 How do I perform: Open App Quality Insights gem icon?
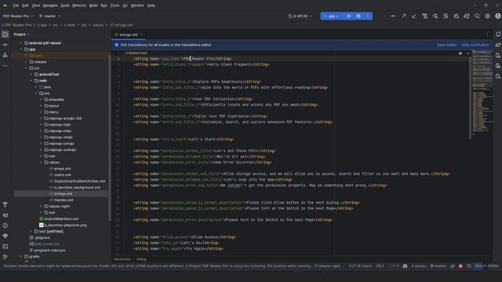click(x=5, y=236)
